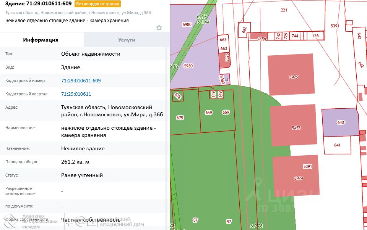367x230 pixels.
Task: Click parcel 675 in the green zone
Action: (x=180, y=118)
